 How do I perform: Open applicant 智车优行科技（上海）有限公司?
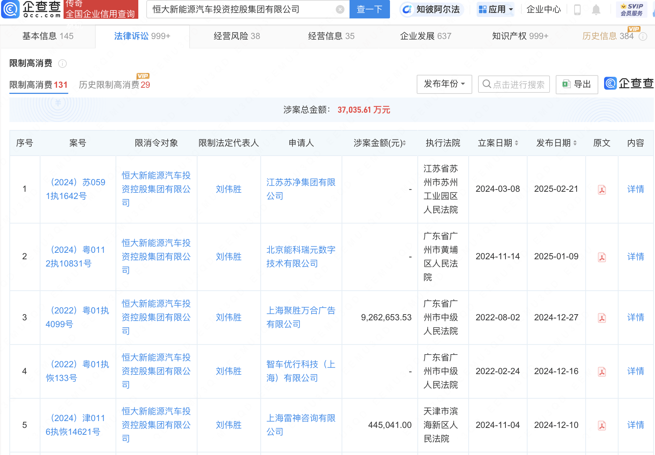[x=301, y=371]
